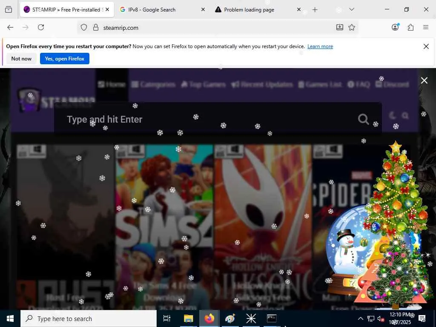Close the Problem loading page tab
436x327 pixels.
298,9
